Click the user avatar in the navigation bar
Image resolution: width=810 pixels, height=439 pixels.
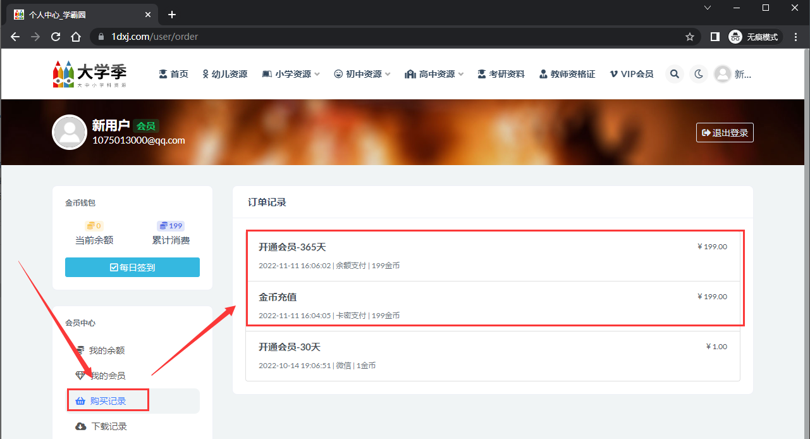click(x=722, y=74)
